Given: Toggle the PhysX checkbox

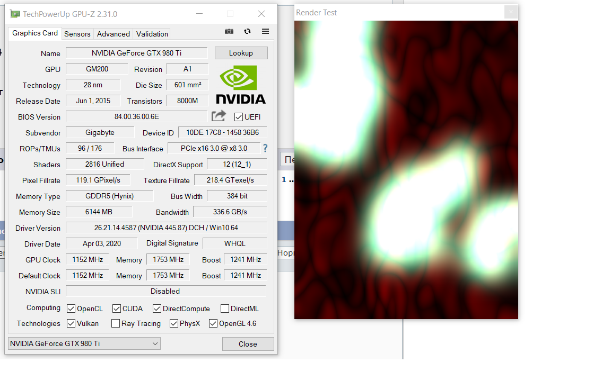Looking at the screenshot, I should point(174,323).
